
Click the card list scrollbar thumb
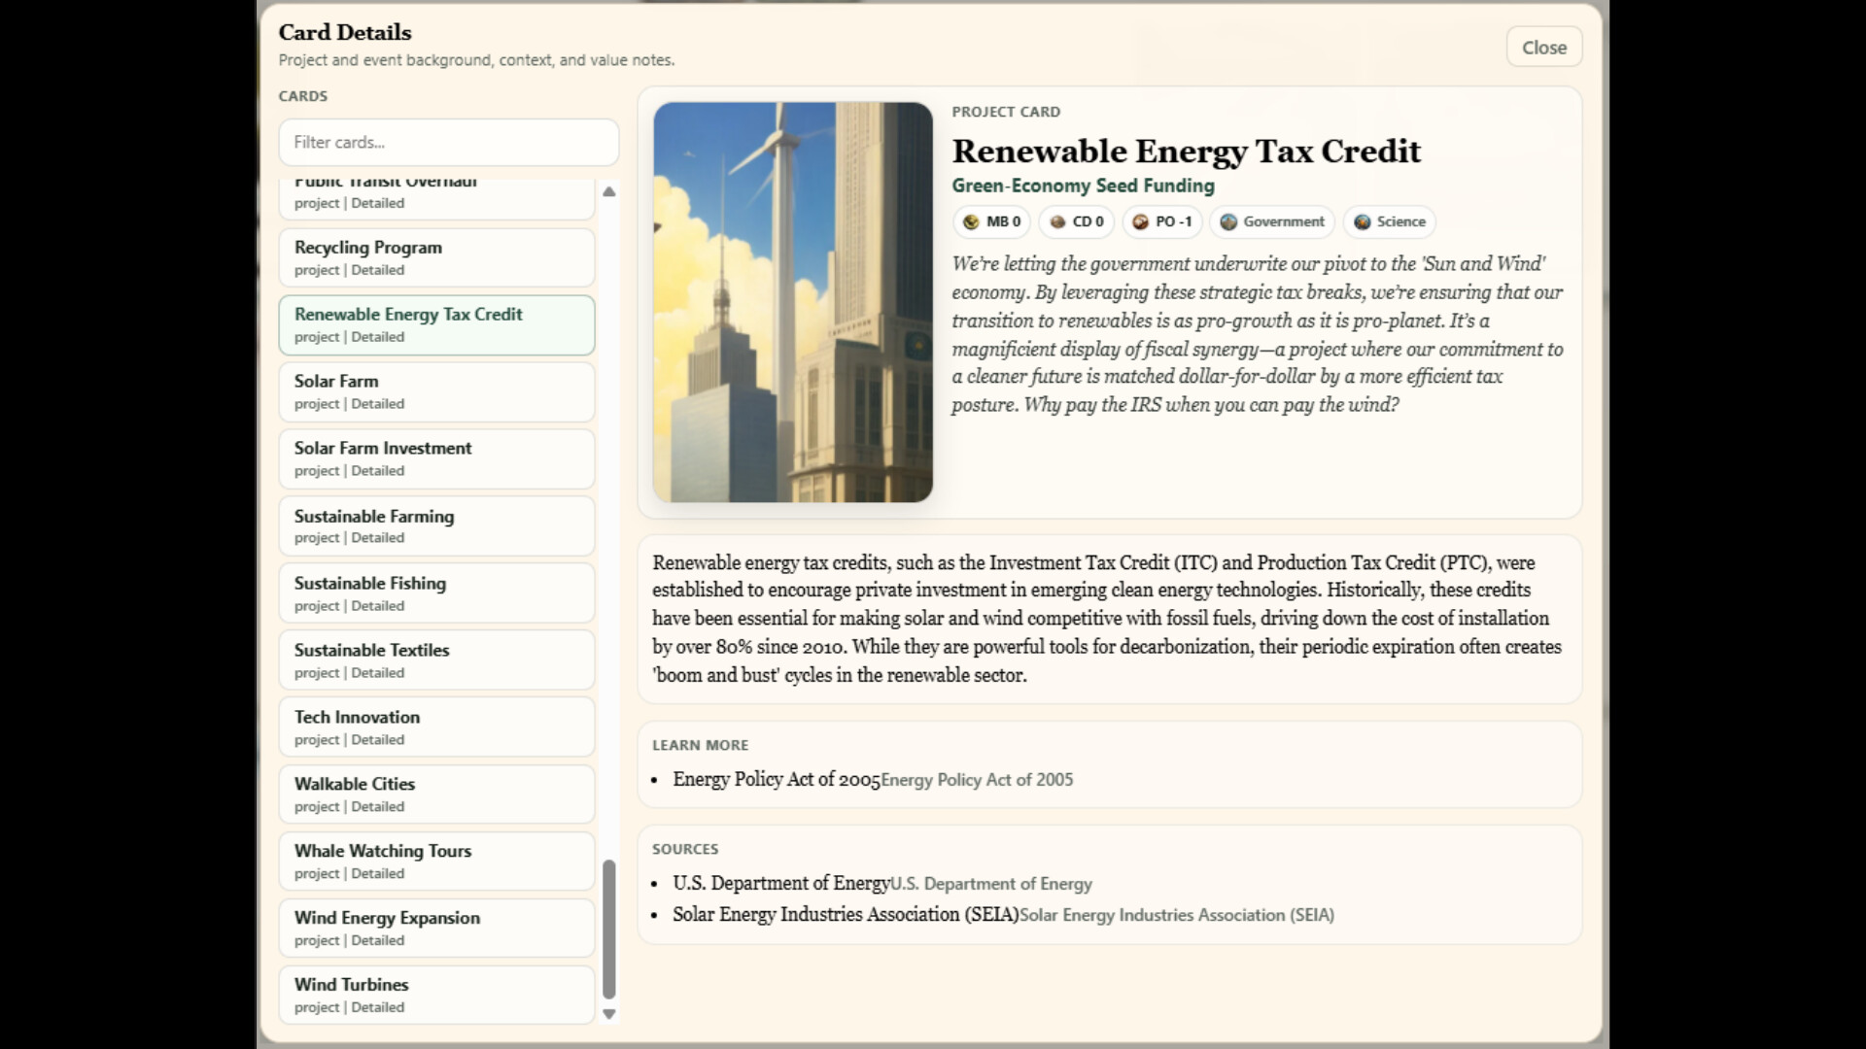coord(609,929)
